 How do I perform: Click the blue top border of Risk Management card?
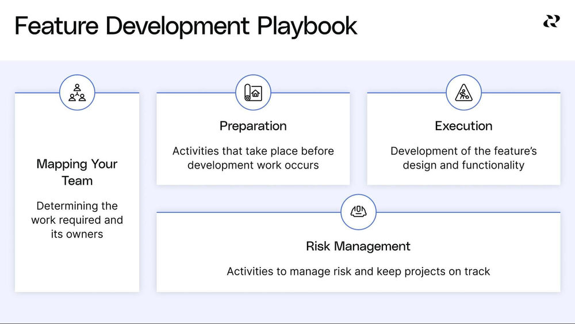point(460,212)
